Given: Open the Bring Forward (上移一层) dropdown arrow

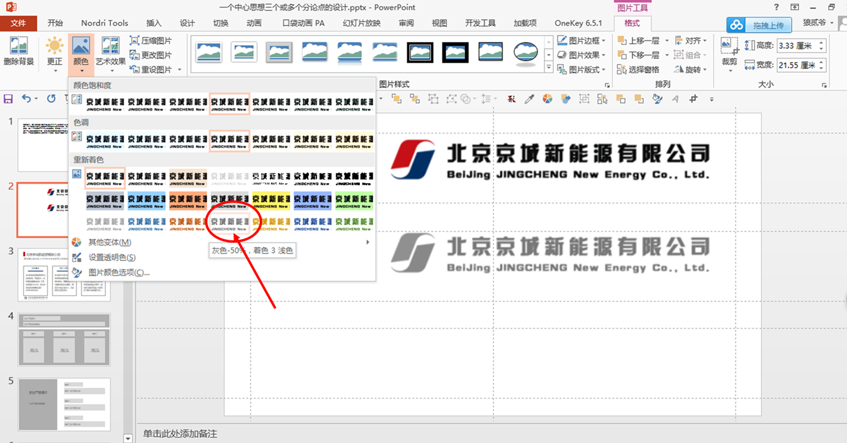Looking at the screenshot, I should point(667,40).
